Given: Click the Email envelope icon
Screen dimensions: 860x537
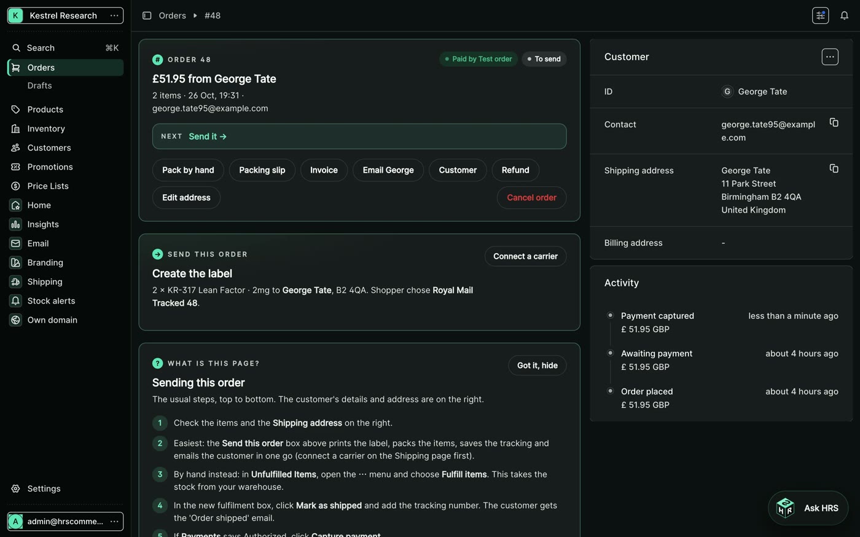Looking at the screenshot, I should [15, 243].
